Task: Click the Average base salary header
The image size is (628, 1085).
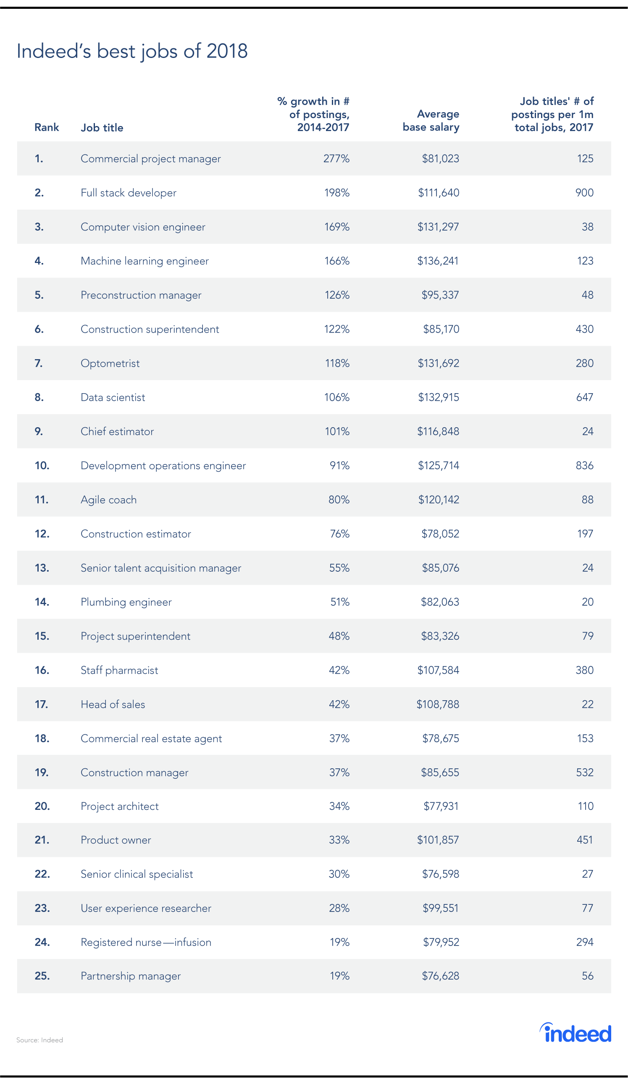Action: point(431,121)
